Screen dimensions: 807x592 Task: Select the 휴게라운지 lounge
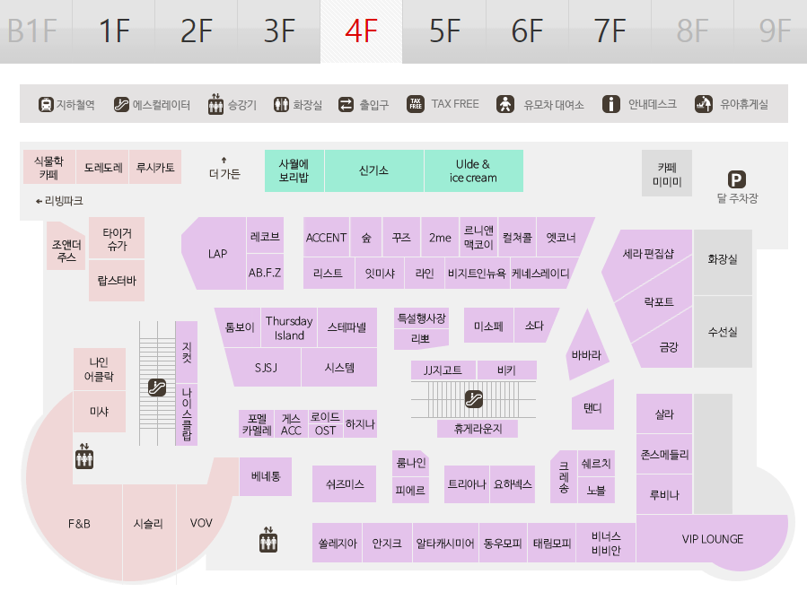point(478,429)
